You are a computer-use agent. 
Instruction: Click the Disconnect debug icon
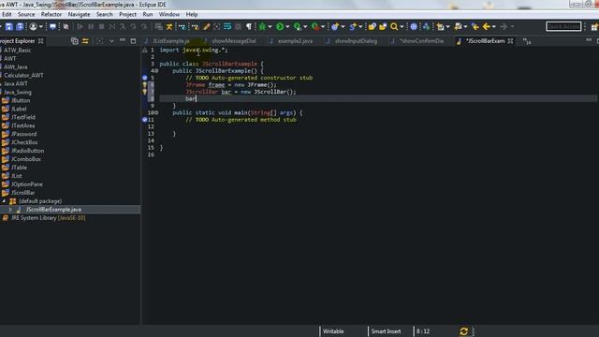click(112, 26)
